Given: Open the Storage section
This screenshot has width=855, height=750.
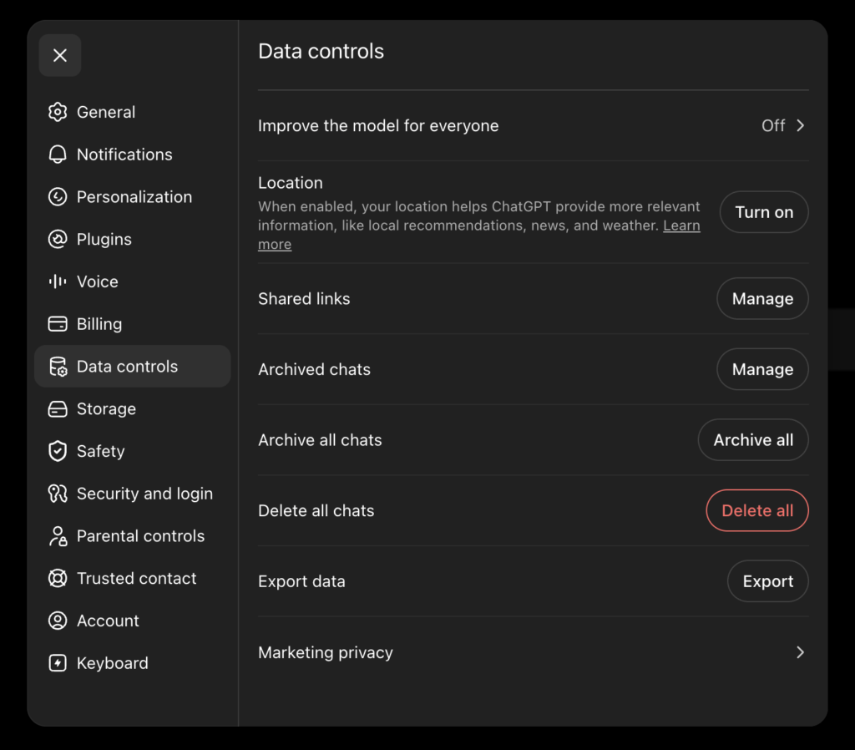Looking at the screenshot, I should [x=133, y=409].
